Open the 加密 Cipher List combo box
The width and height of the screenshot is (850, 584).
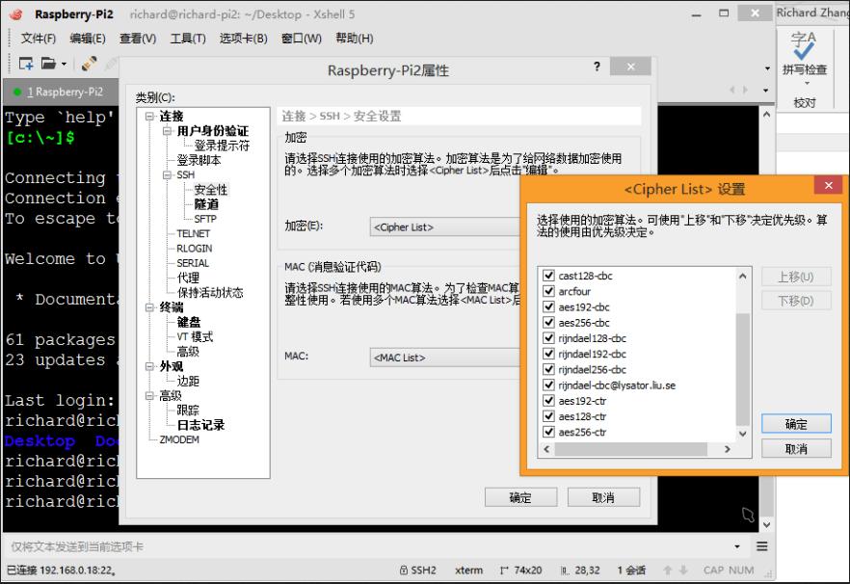point(444,227)
